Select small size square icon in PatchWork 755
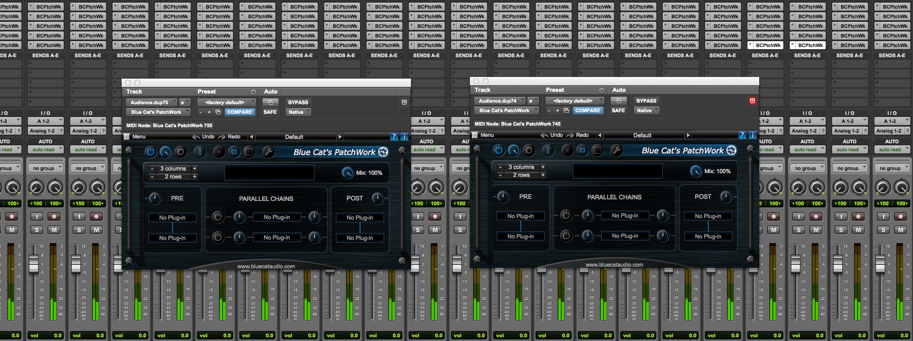 219,152
